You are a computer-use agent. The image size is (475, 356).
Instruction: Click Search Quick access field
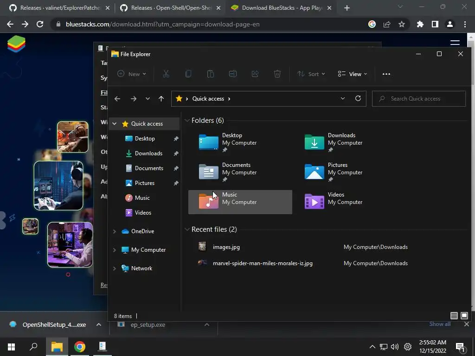(x=419, y=99)
